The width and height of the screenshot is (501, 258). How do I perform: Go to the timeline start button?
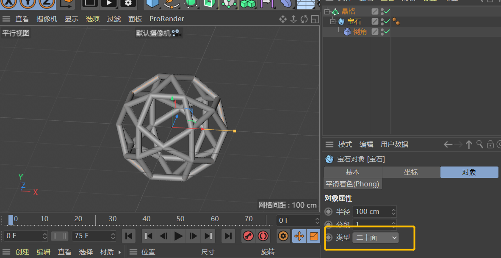pos(129,236)
